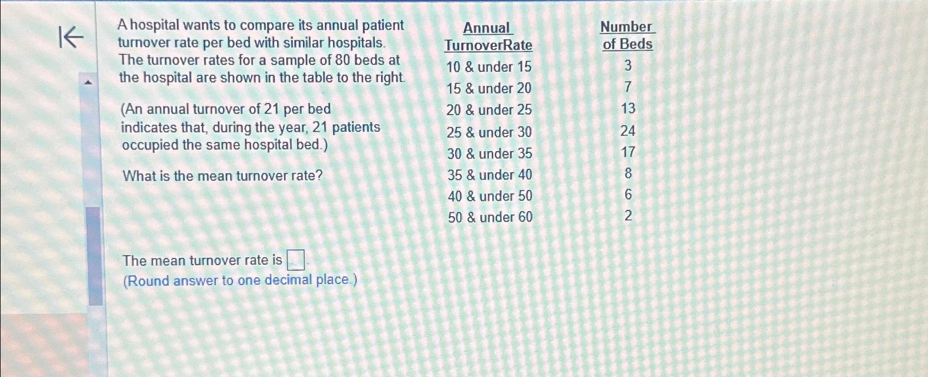Select the "20 & under 25" row label
This screenshot has height=377, width=928.
pyautogui.click(x=489, y=110)
